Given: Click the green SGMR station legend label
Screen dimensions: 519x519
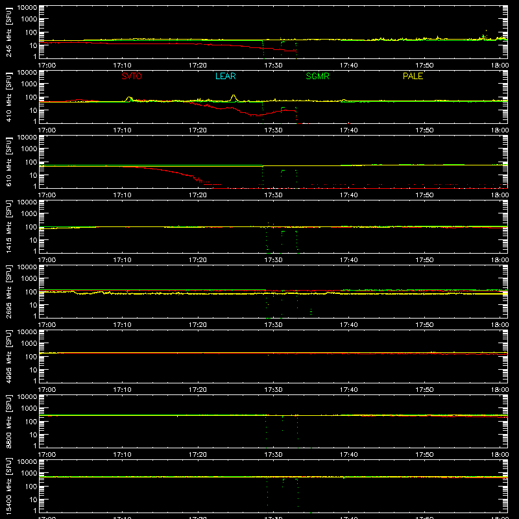Looking at the screenshot, I should [317, 76].
